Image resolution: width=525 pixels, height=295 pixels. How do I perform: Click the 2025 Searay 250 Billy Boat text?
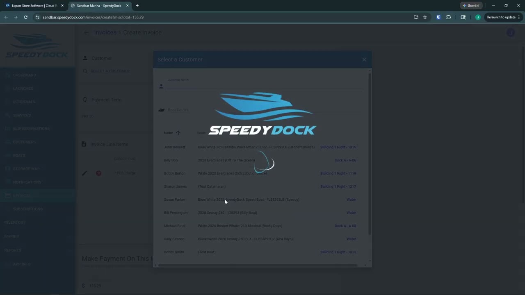point(228,213)
